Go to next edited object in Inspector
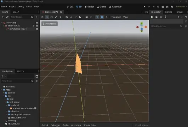This screenshot has width=188, height=127. click(x=182, y=17)
